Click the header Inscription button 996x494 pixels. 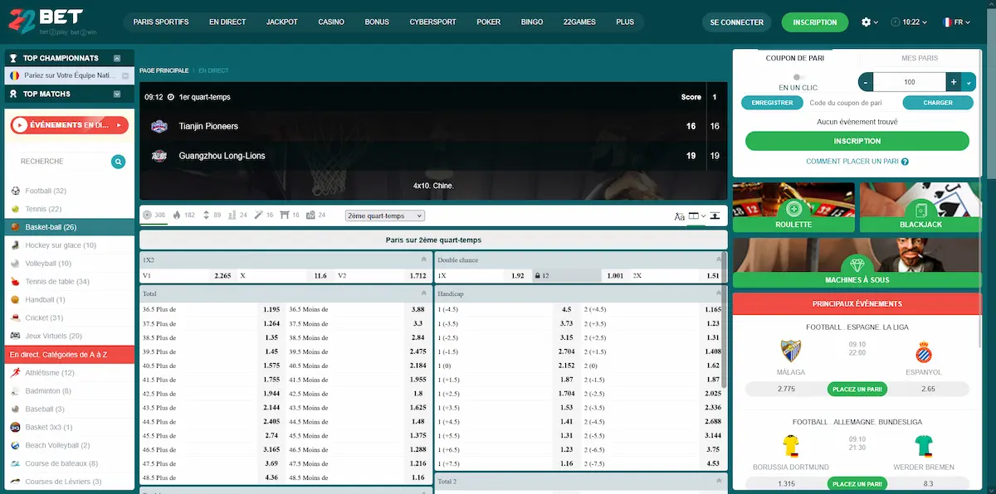[x=815, y=22]
